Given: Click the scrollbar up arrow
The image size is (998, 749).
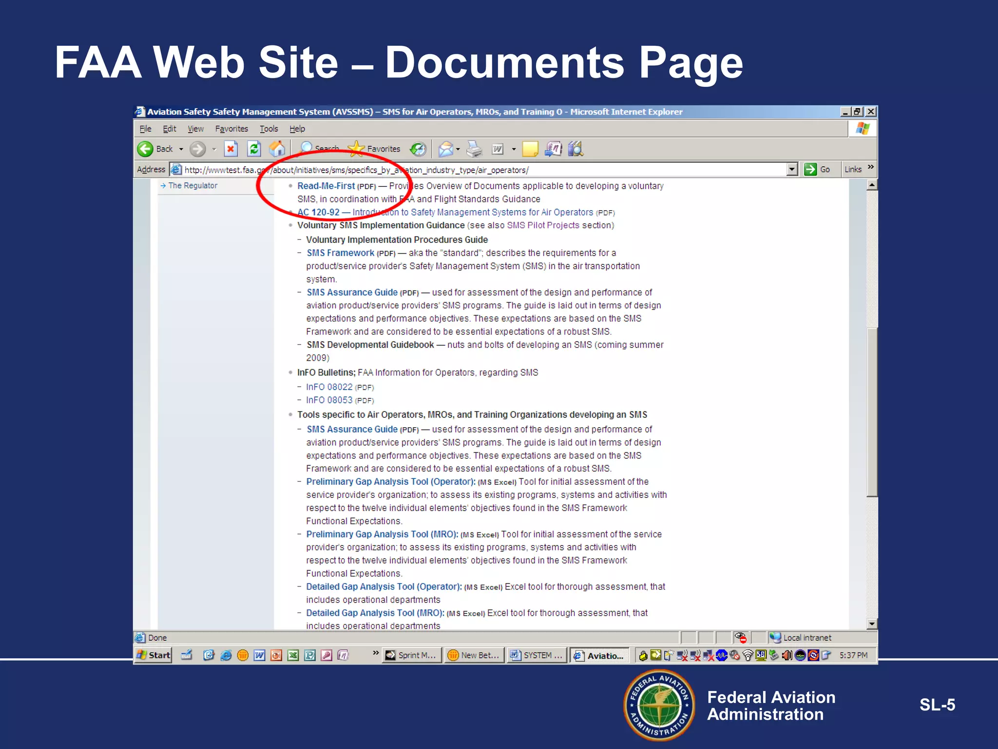Looking at the screenshot, I should (x=872, y=185).
